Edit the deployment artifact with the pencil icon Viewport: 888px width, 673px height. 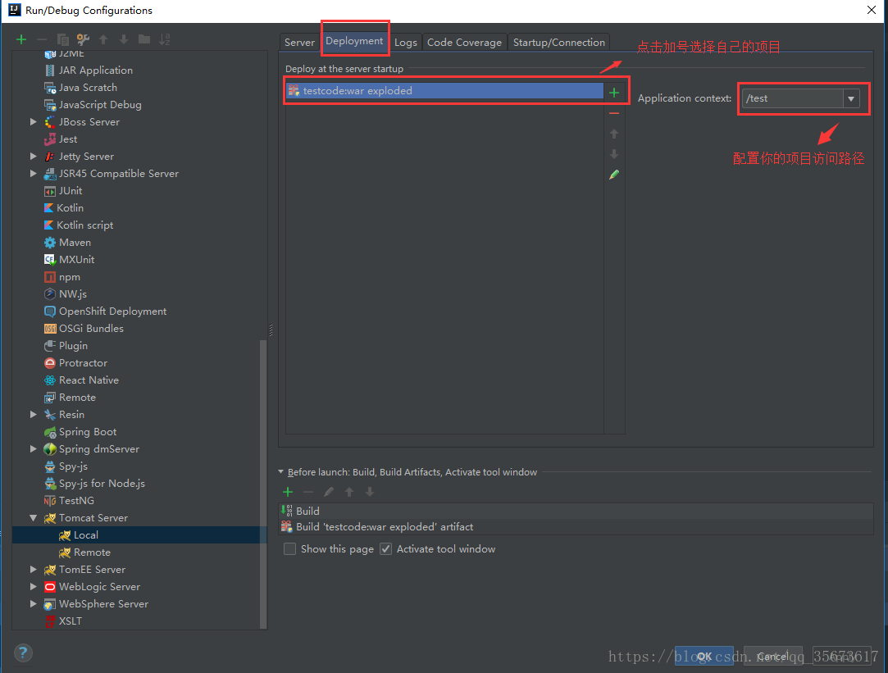point(614,175)
